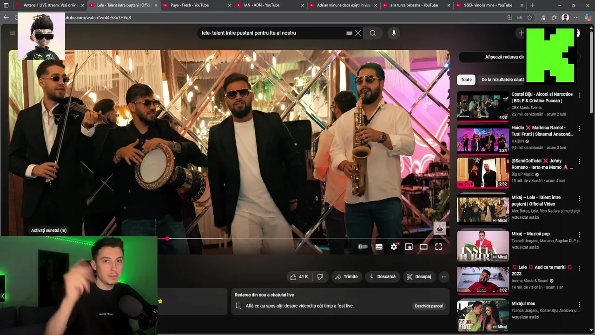Close the Puya - Fresh tab
This screenshot has height=335, width=595.
click(229, 5)
